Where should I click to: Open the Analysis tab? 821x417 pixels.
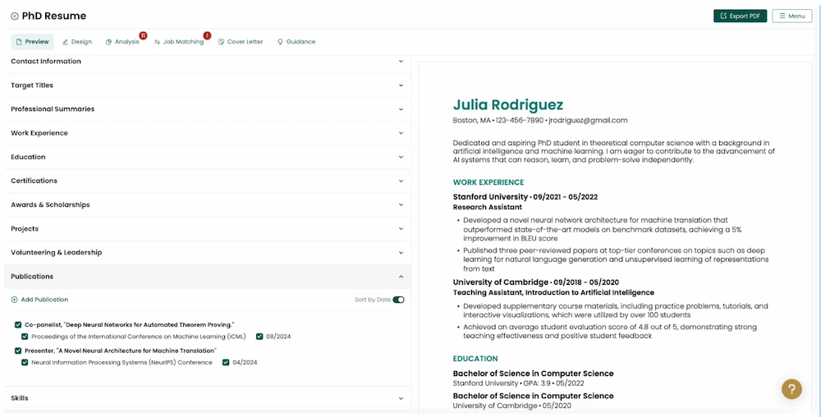[x=122, y=42]
